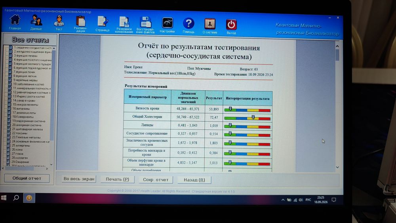Screen dimensions: 396x223
Task: Select report 5.функция желчного пузыря
Action: 32,64
